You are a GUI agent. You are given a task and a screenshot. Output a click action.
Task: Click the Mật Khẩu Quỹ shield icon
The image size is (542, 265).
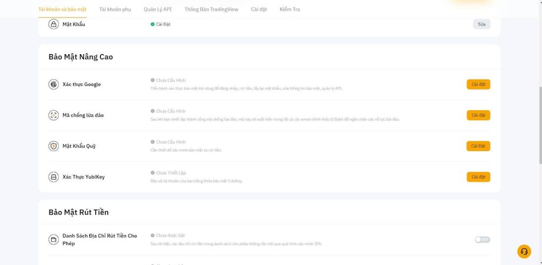point(54,146)
